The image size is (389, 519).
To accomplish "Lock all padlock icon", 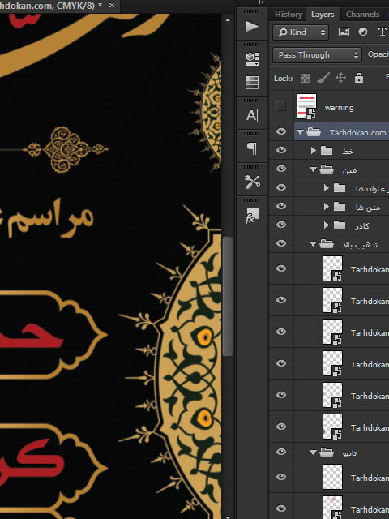I will (x=359, y=78).
